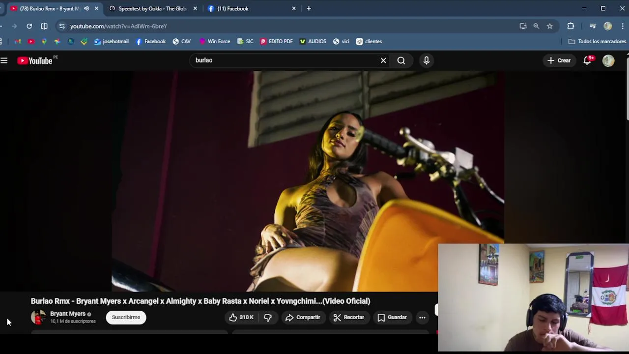Open more actions three-dot menu

pyautogui.click(x=422, y=317)
